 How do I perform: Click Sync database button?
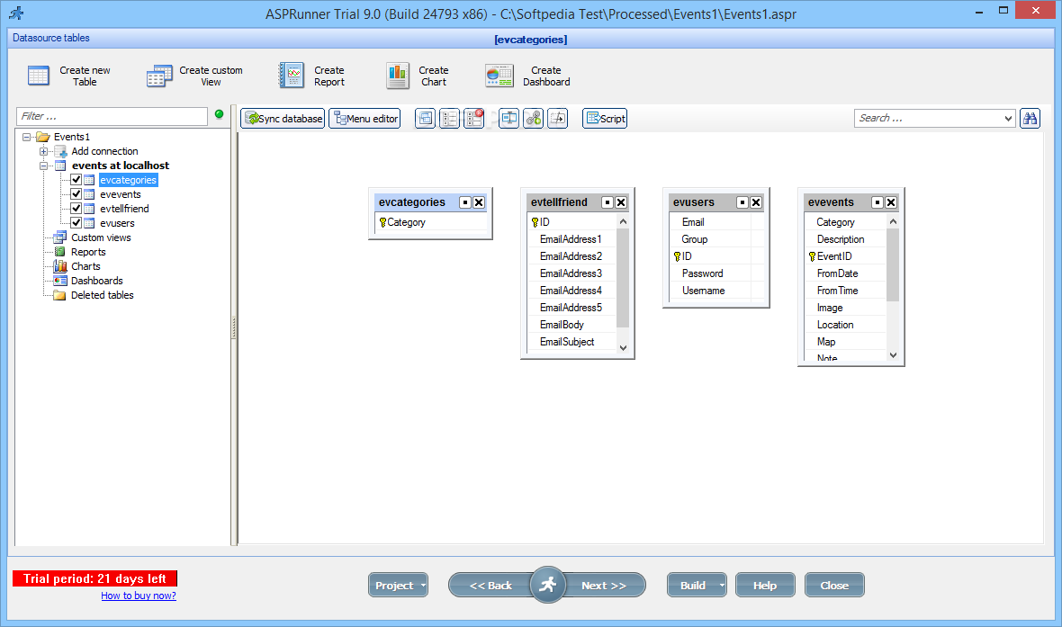tap(283, 119)
